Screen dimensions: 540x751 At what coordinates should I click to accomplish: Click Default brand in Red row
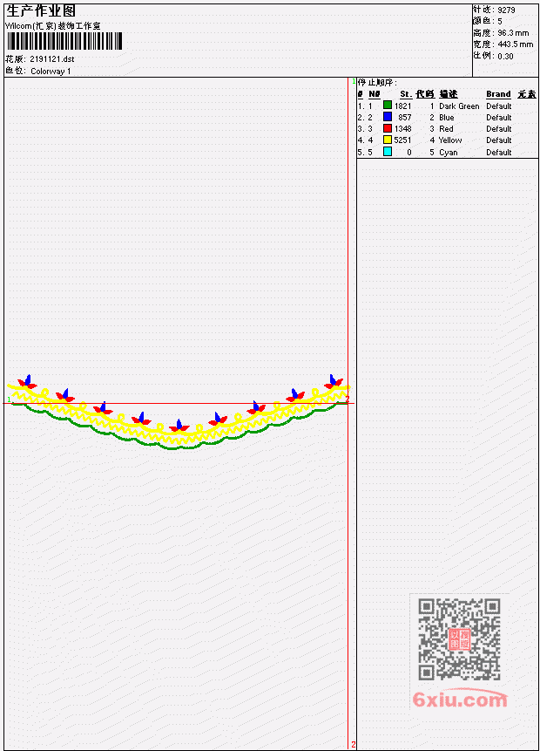499,129
